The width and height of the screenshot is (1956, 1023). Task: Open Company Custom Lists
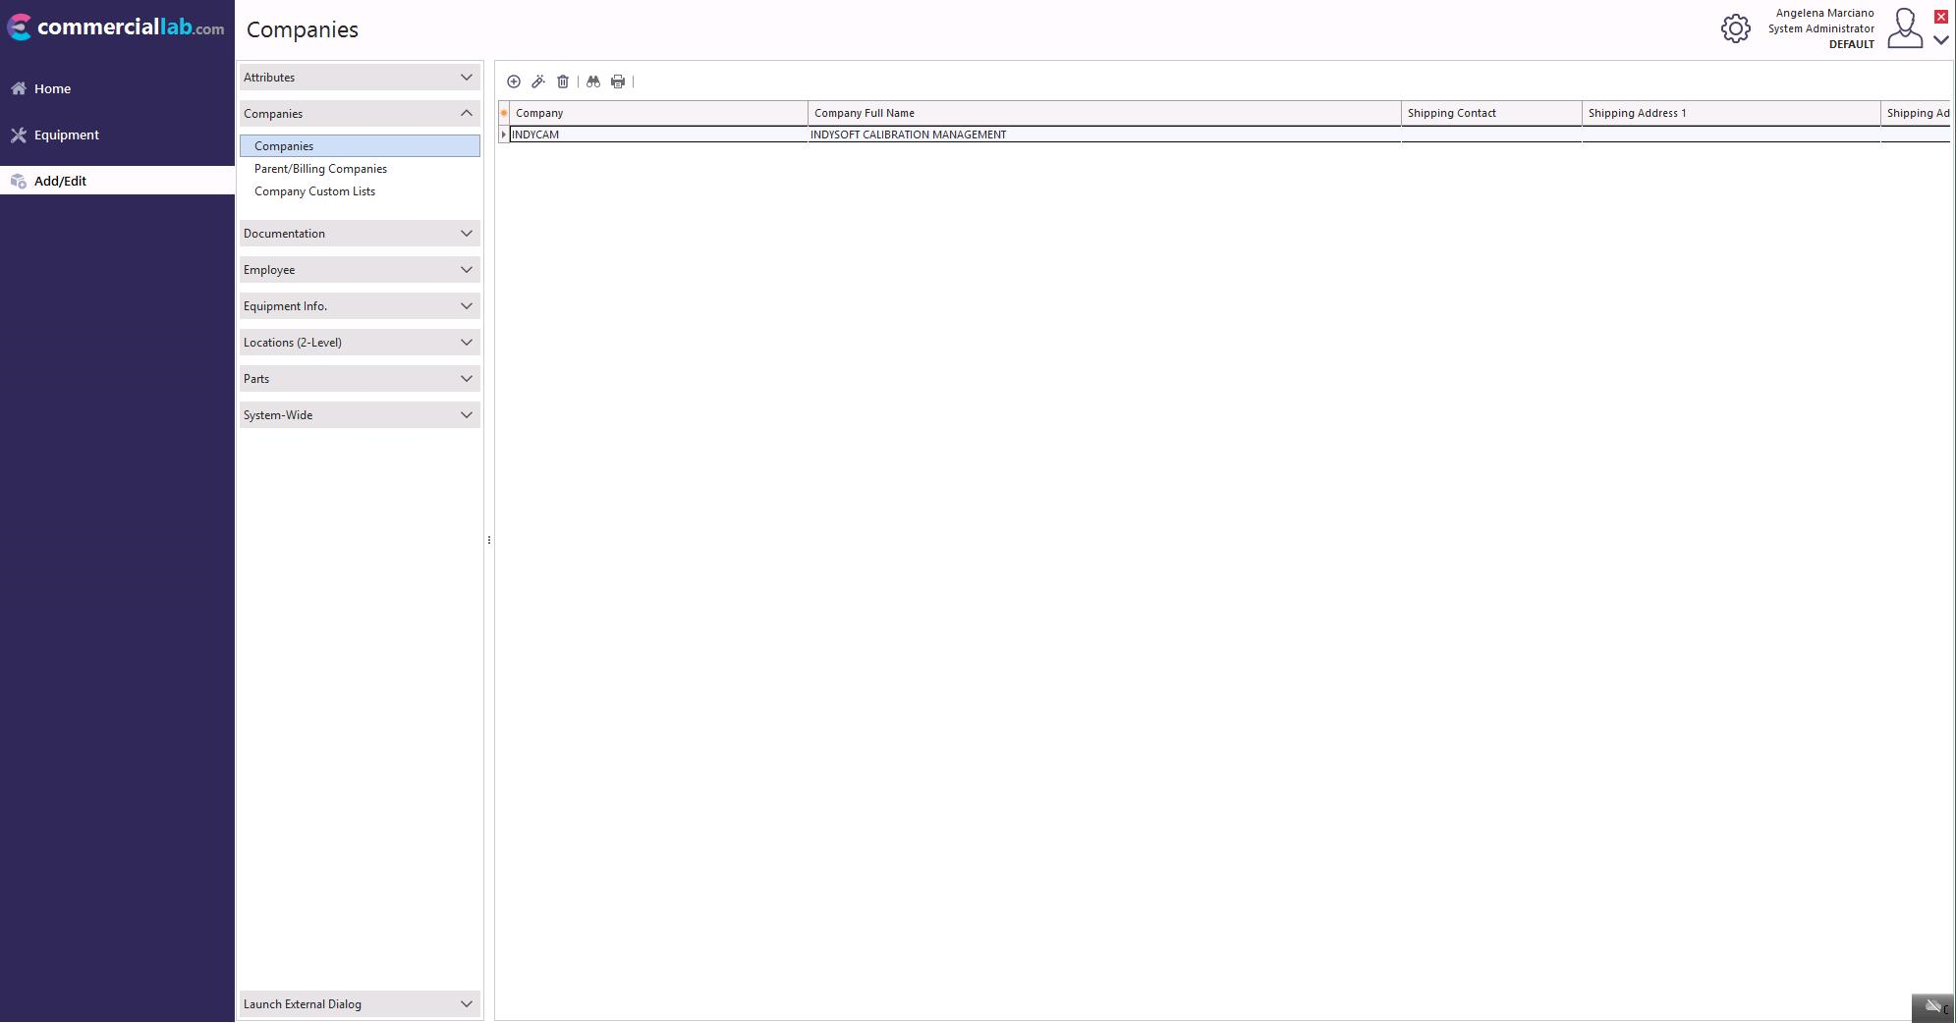314,191
